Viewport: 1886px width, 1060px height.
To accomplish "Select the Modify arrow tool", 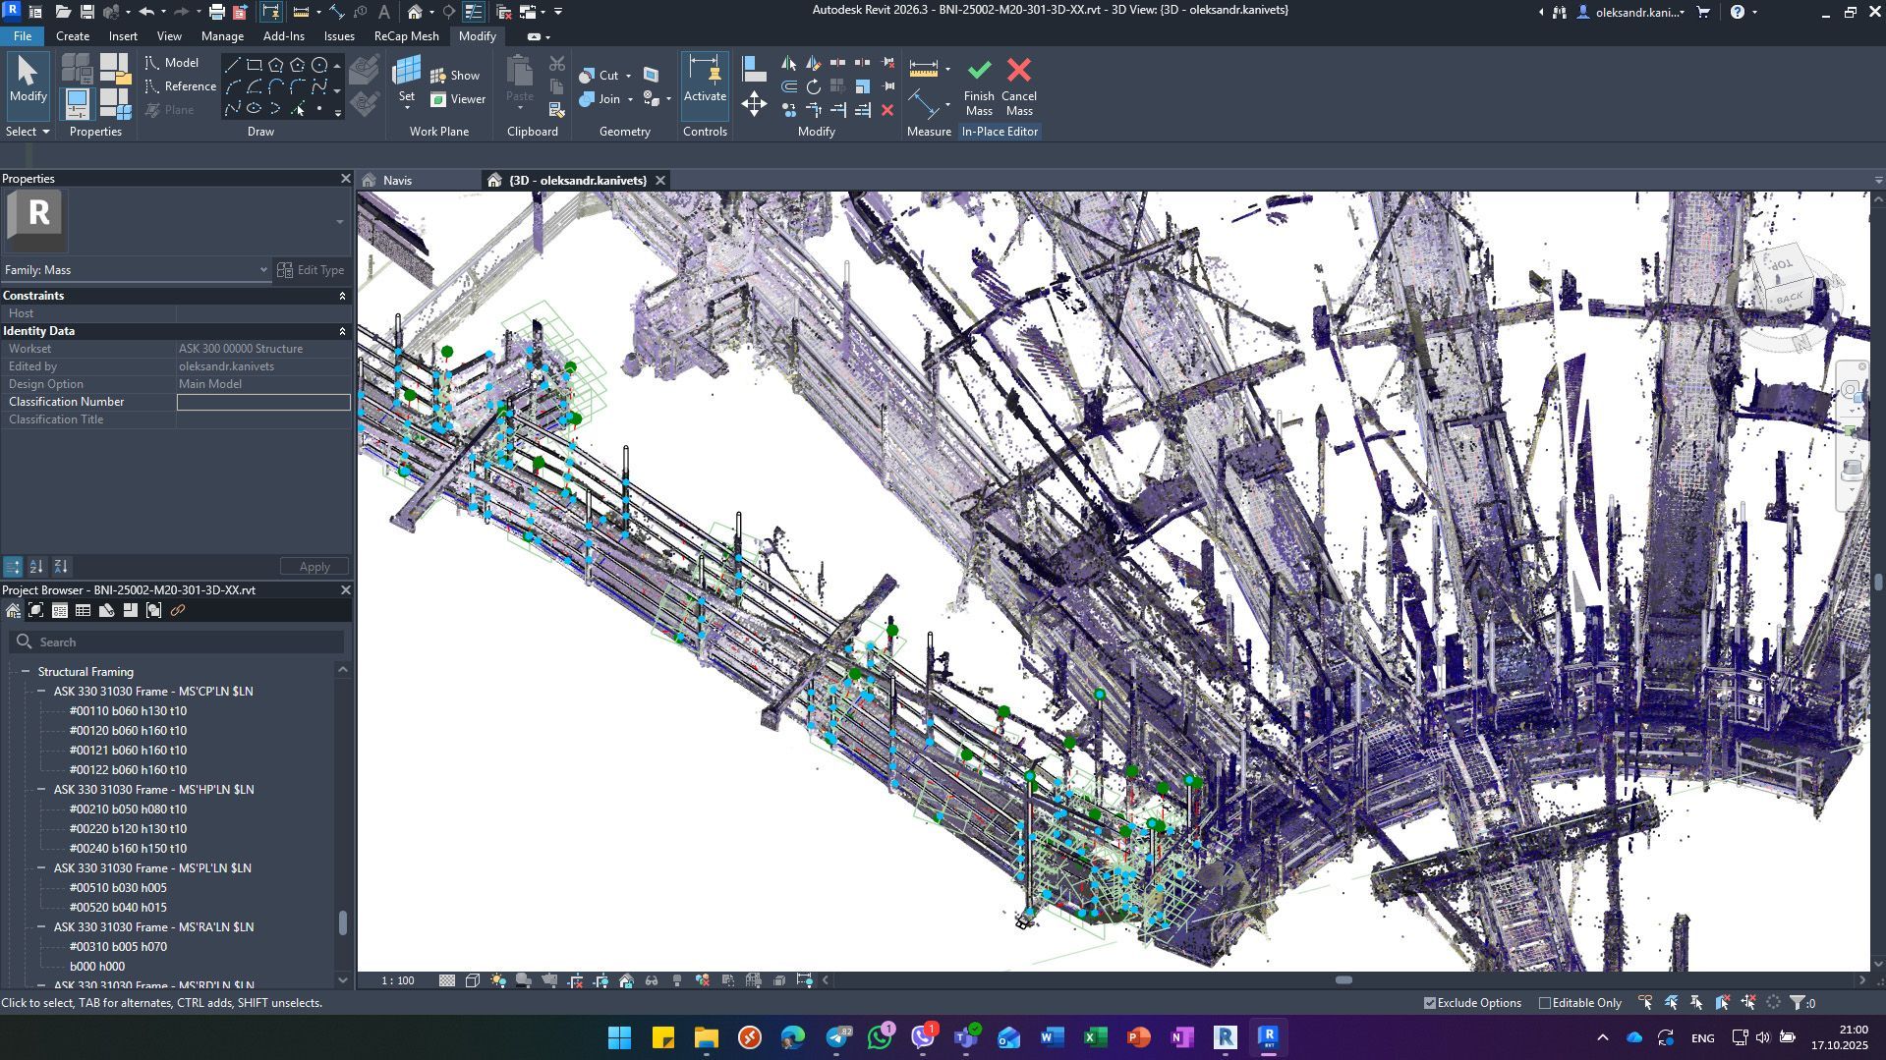I will (28, 79).
